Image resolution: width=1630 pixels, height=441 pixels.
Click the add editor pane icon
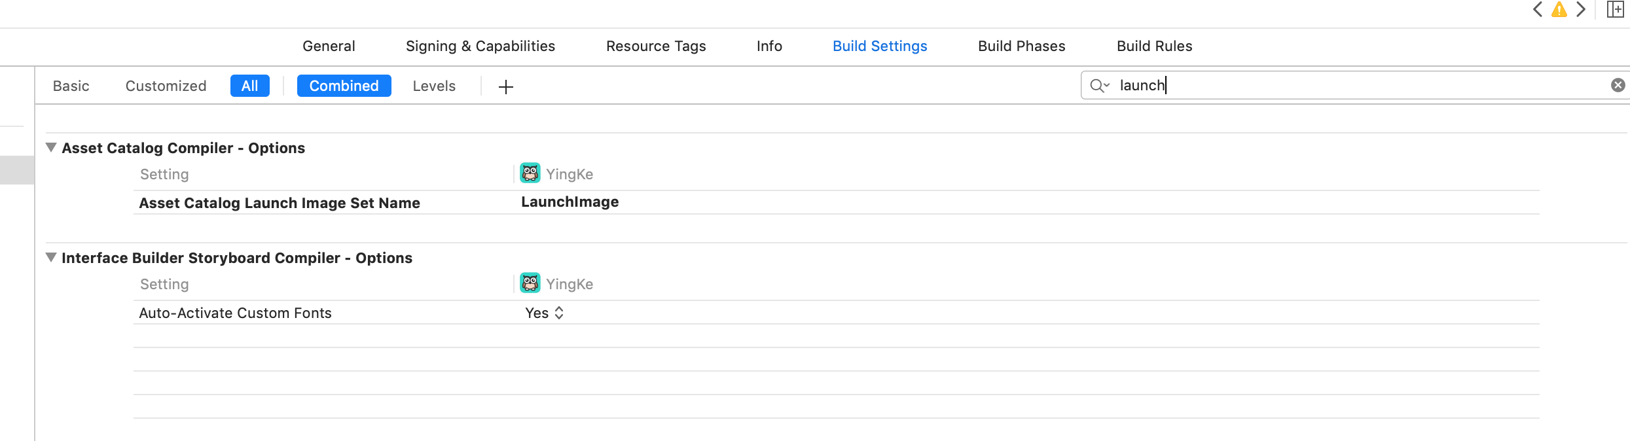pos(1615,10)
